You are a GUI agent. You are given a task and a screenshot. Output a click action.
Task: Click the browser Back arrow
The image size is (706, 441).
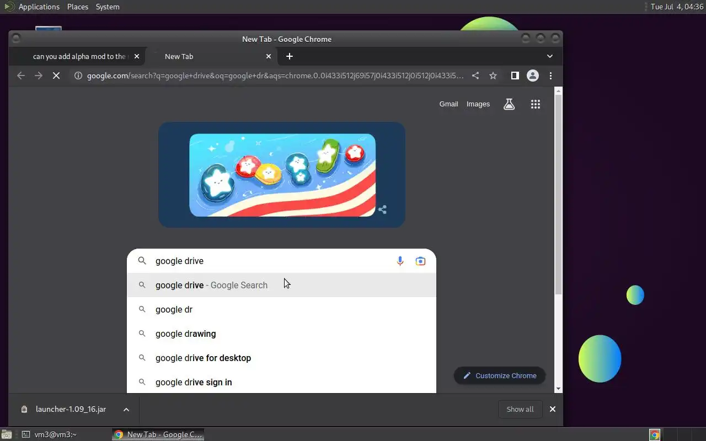coord(21,76)
